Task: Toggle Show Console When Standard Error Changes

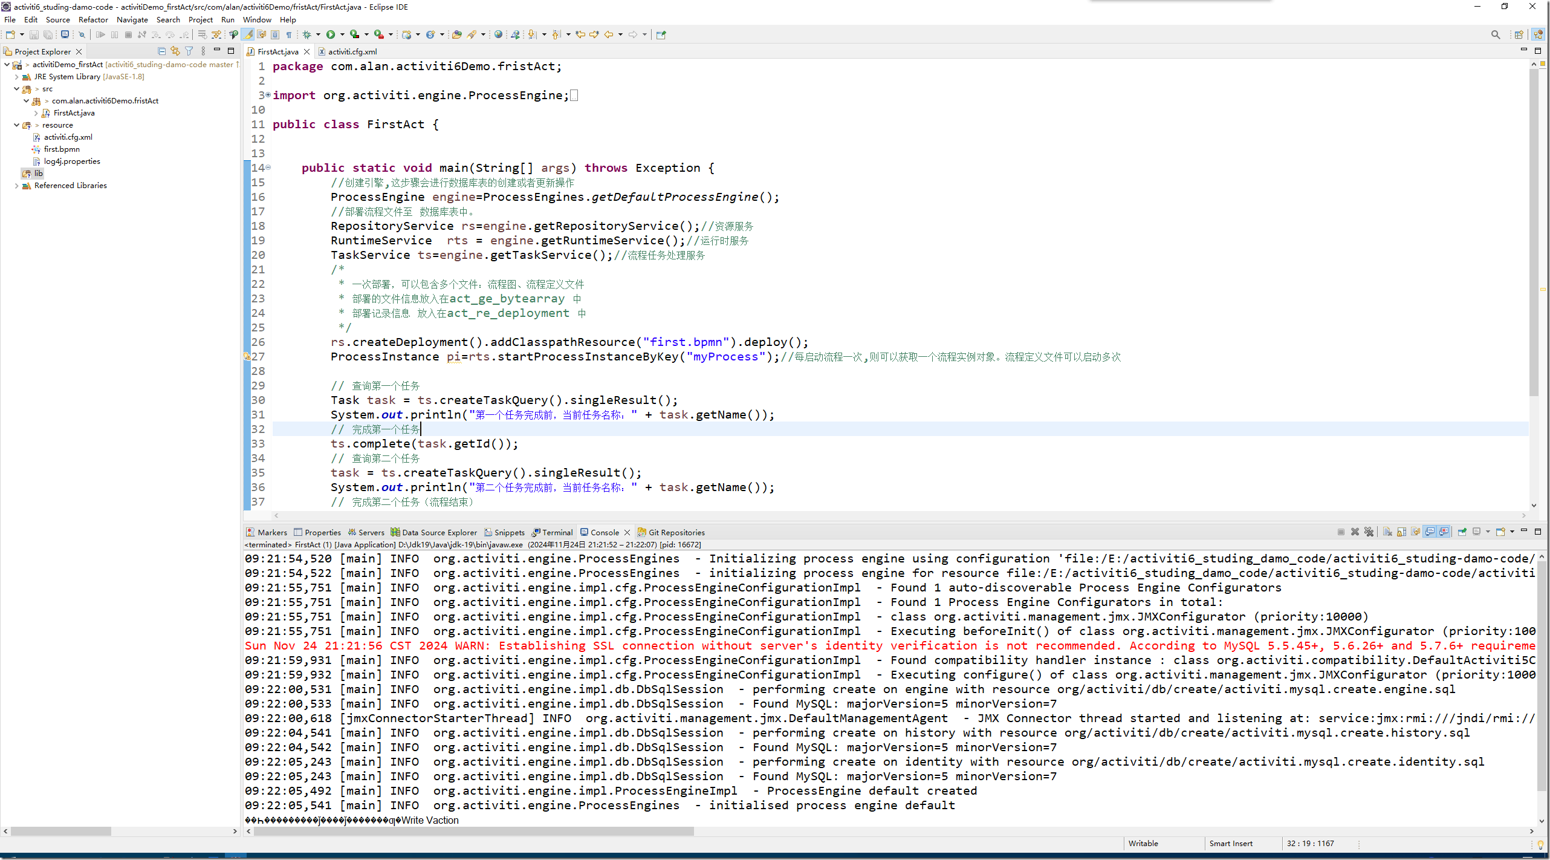Action: 1444,532
